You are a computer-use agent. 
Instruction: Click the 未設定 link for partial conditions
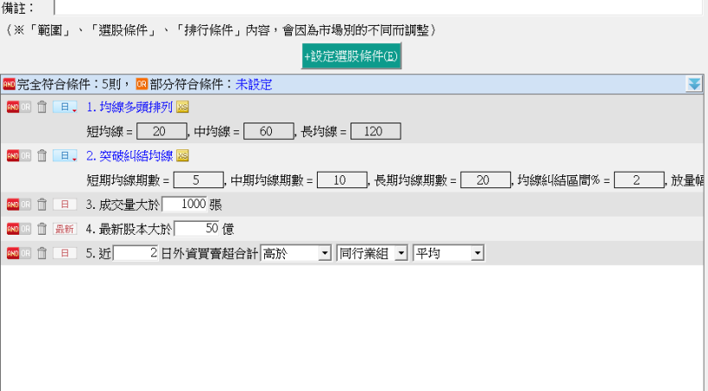253,85
